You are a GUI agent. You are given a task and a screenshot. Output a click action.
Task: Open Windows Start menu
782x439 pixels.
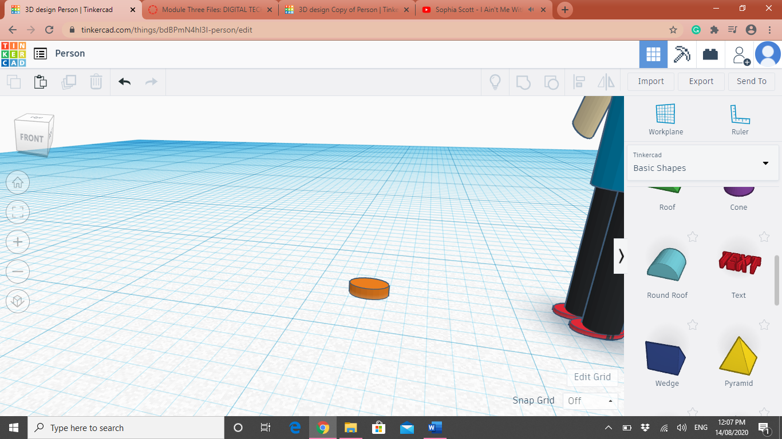click(14, 428)
